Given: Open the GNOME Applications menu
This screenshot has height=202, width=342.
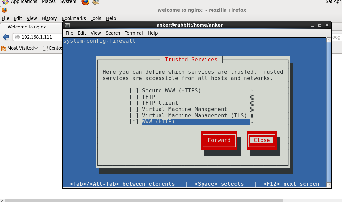Looking at the screenshot, I should [x=24, y=2].
